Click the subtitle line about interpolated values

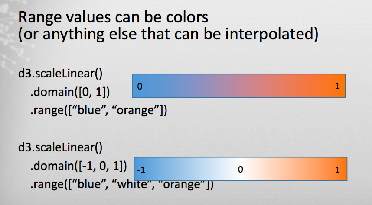click(x=168, y=34)
